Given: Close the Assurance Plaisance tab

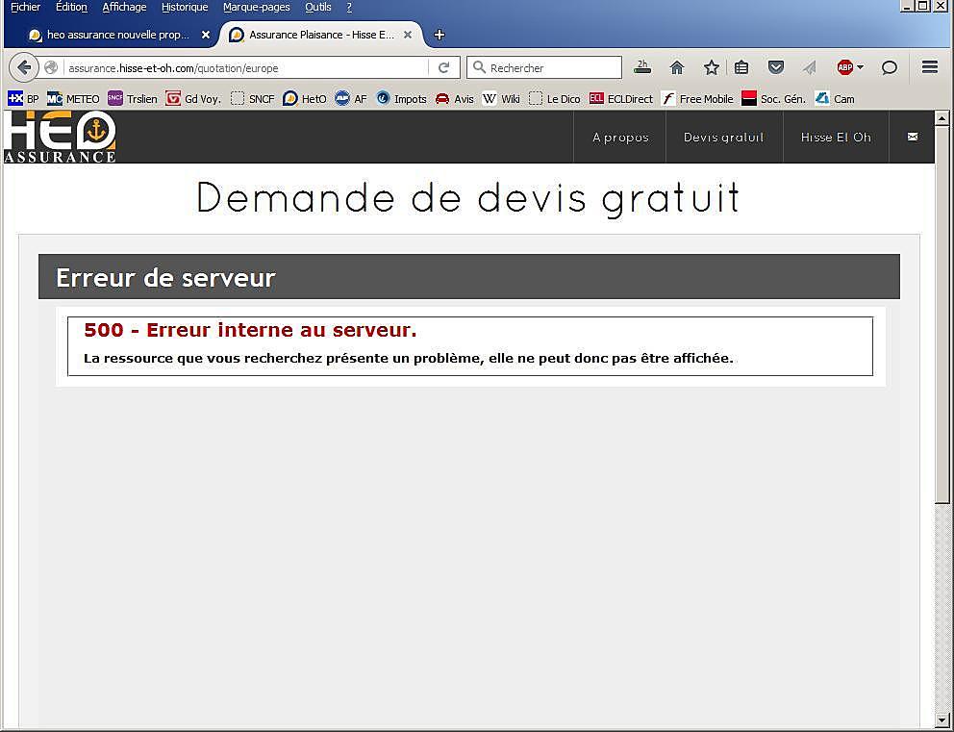Looking at the screenshot, I should [408, 35].
